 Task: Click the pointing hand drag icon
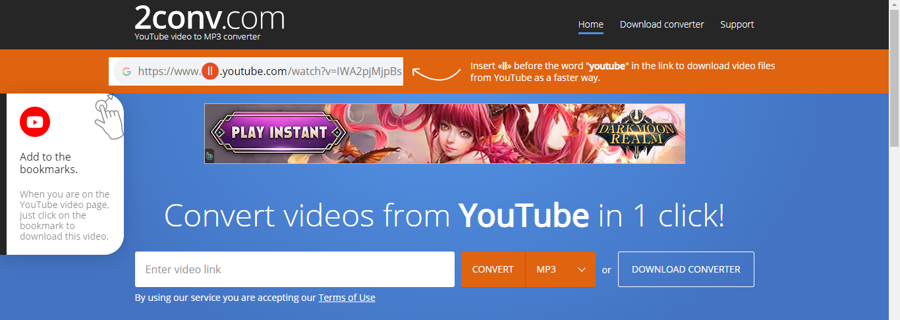pyautogui.click(x=109, y=117)
